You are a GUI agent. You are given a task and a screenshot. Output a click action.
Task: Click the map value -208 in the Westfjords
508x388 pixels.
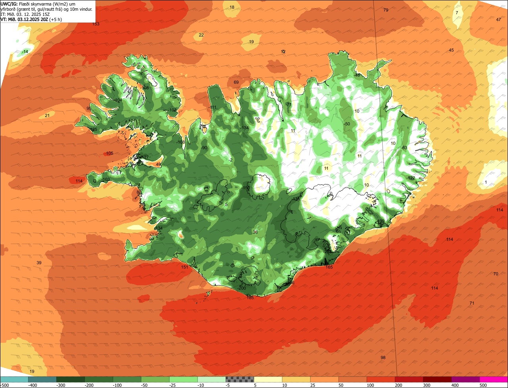click(x=145, y=88)
